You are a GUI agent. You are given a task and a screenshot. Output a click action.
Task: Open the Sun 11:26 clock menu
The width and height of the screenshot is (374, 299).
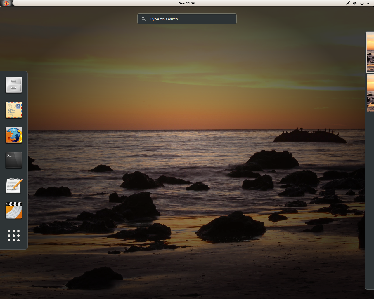click(187, 3)
